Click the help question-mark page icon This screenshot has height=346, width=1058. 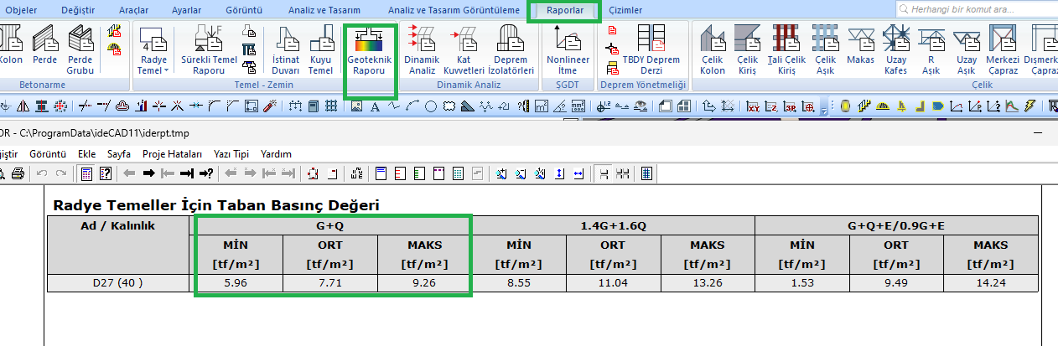tap(106, 173)
